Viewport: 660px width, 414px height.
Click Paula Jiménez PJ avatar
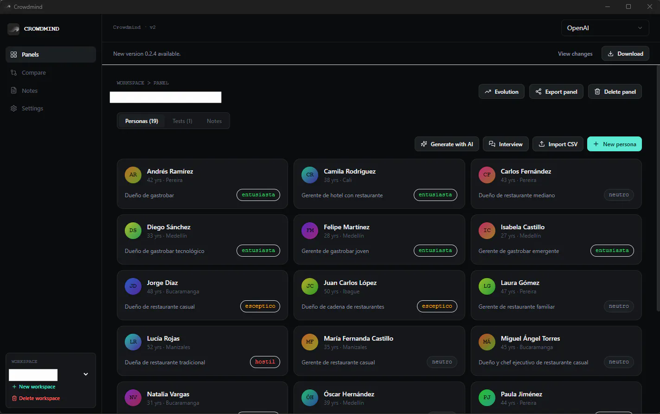click(x=487, y=398)
